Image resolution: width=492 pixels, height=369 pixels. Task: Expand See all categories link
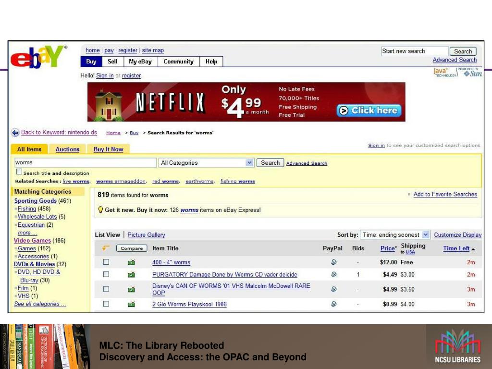pyautogui.click(x=40, y=304)
